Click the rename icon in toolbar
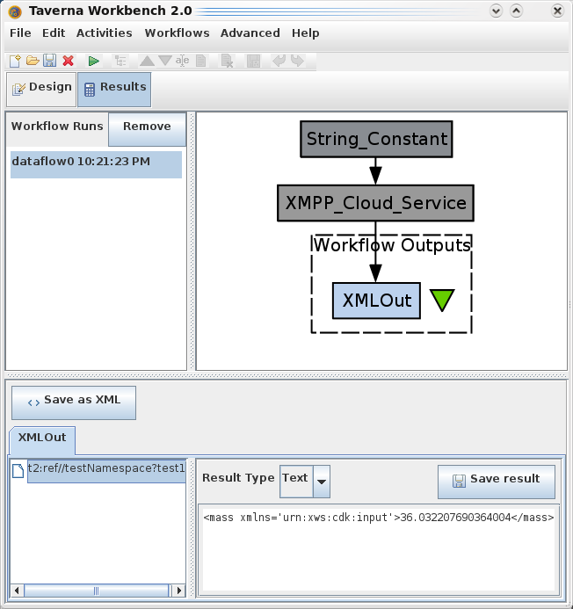Viewport: 573px width, 609px height. pos(183,61)
